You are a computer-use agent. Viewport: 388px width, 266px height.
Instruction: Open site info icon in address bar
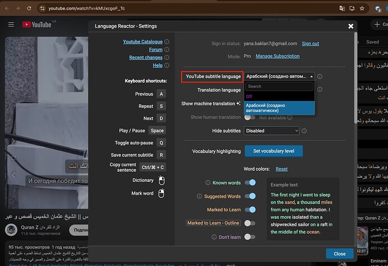point(42,8)
